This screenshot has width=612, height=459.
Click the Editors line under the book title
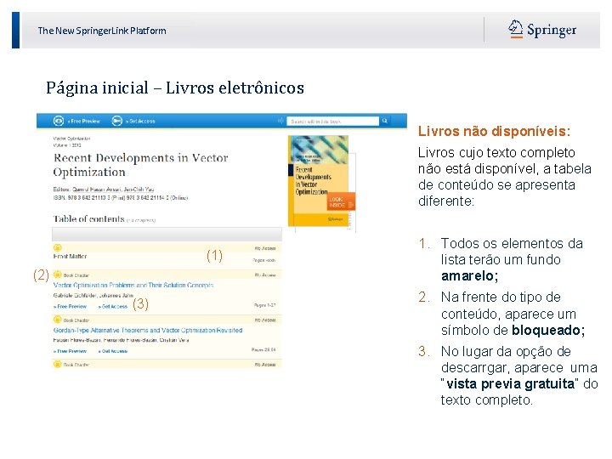pos(104,190)
